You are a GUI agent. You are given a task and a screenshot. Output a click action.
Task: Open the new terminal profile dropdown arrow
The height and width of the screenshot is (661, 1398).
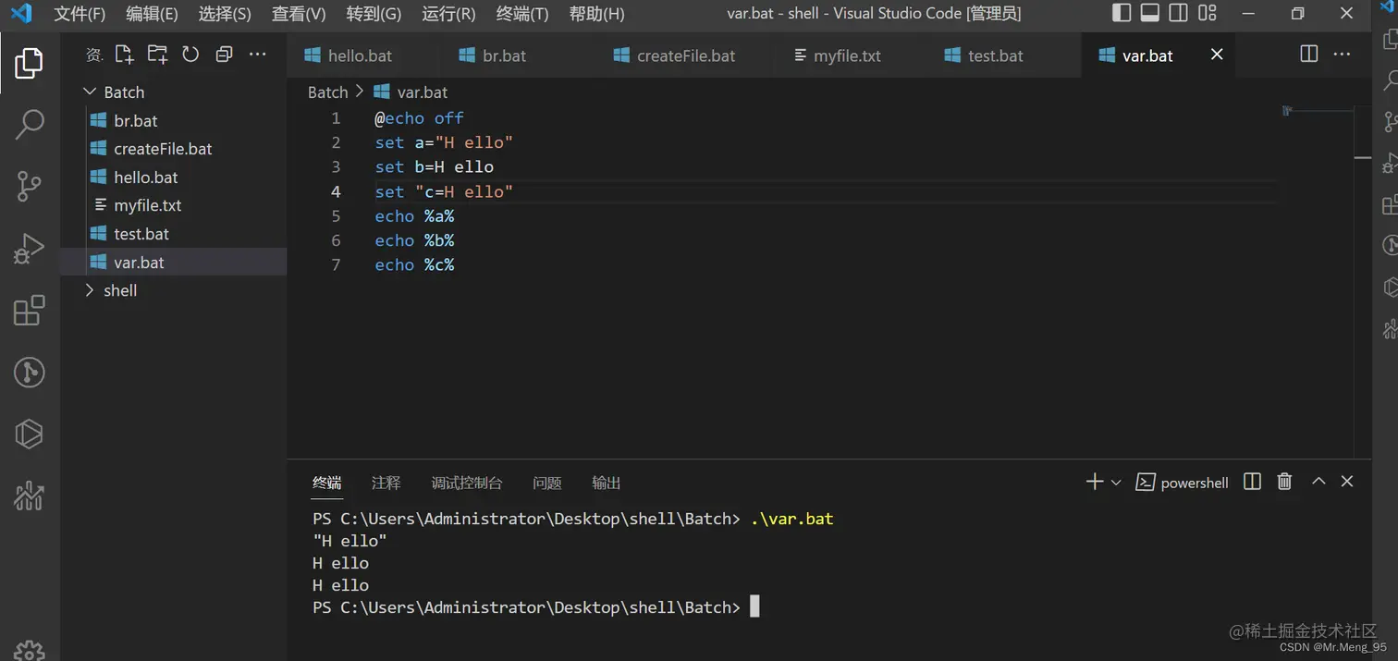coord(1116,483)
